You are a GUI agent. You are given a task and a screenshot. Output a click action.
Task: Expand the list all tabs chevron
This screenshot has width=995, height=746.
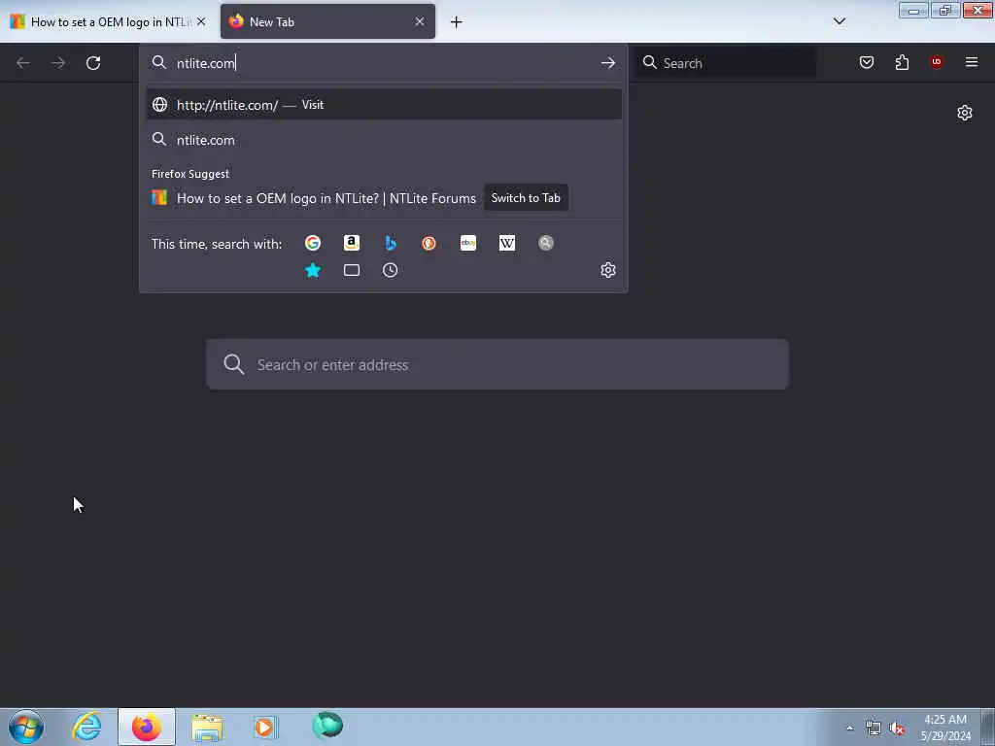(840, 21)
